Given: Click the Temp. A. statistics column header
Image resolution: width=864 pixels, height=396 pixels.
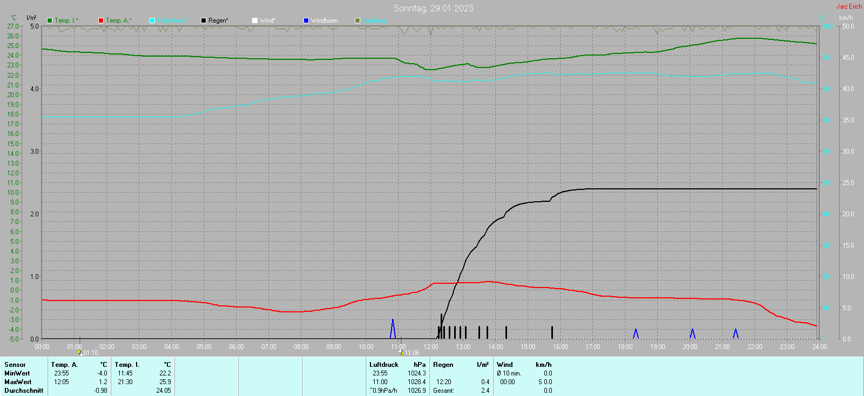Looking at the screenshot, I should (65, 365).
